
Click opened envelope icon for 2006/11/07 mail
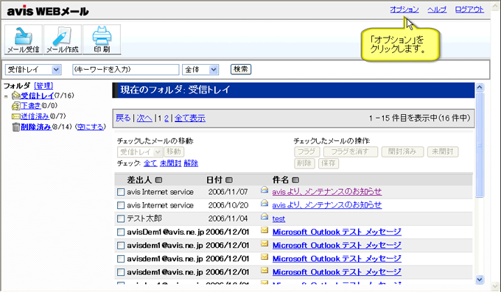(264, 190)
